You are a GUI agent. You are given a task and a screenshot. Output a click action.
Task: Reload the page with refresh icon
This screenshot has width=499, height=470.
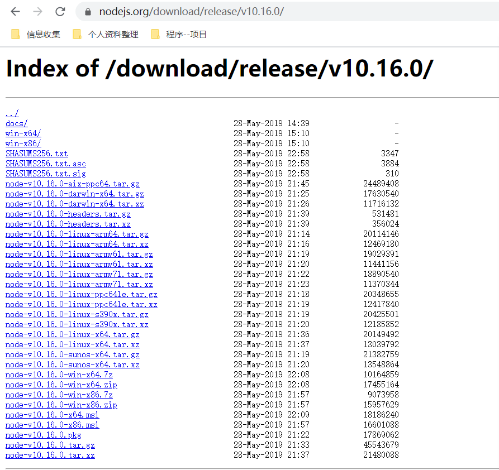60,12
